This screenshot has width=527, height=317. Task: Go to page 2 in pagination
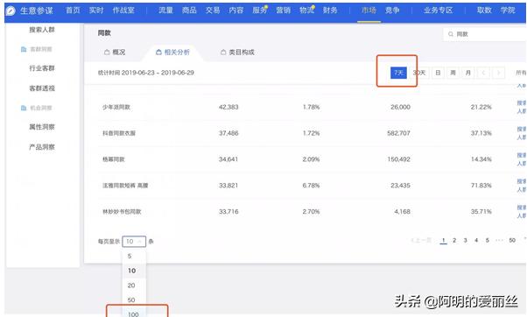click(x=454, y=240)
